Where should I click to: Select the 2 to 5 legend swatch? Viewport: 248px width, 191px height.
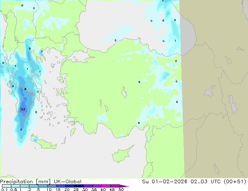(34, 186)
